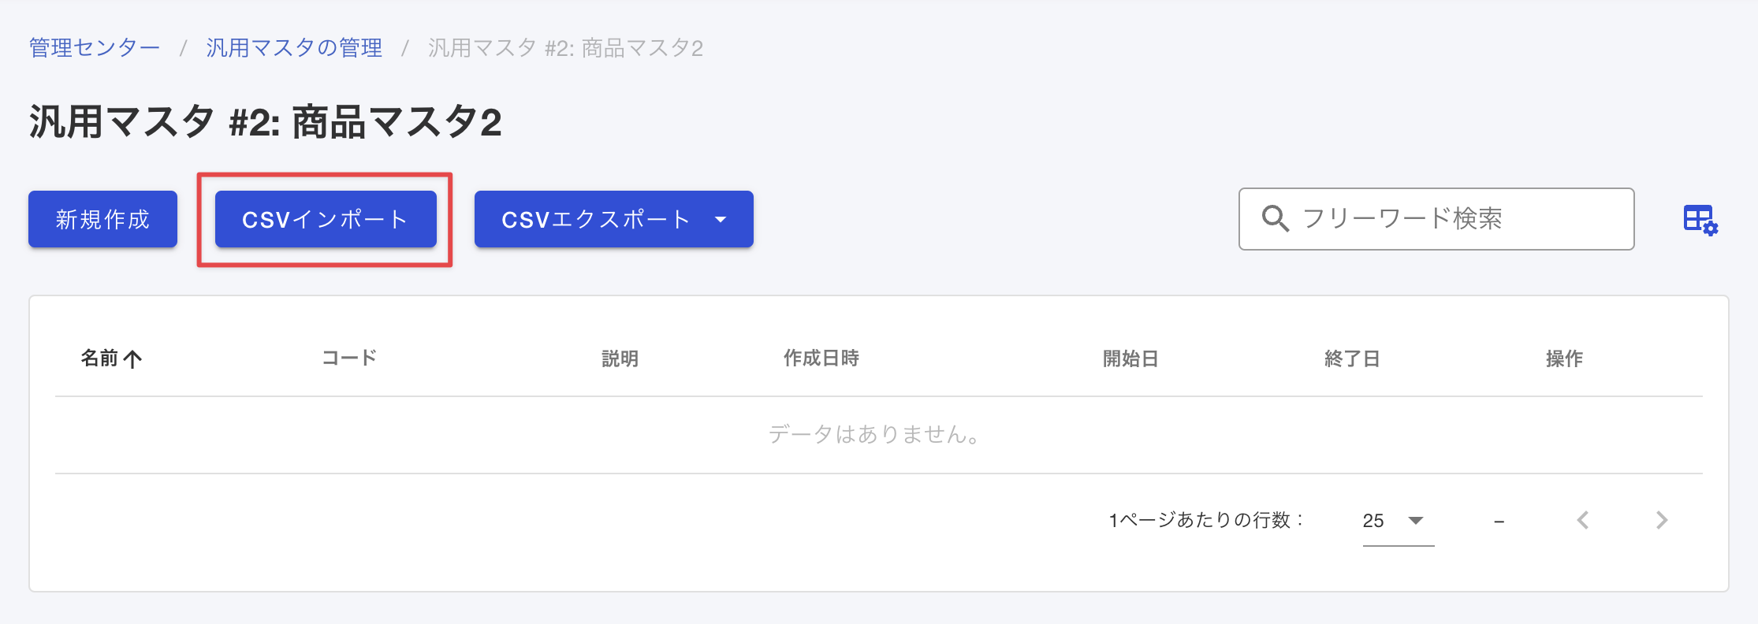
Task: Open the 管理センター breadcrumb link
Action: [x=95, y=48]
